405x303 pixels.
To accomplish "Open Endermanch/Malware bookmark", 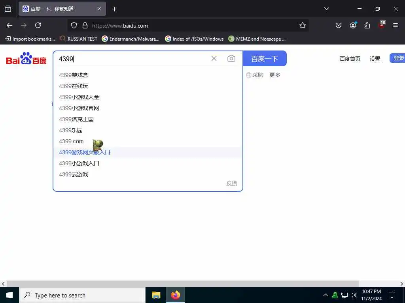I will pyautogui.click(x=131, y=39).
